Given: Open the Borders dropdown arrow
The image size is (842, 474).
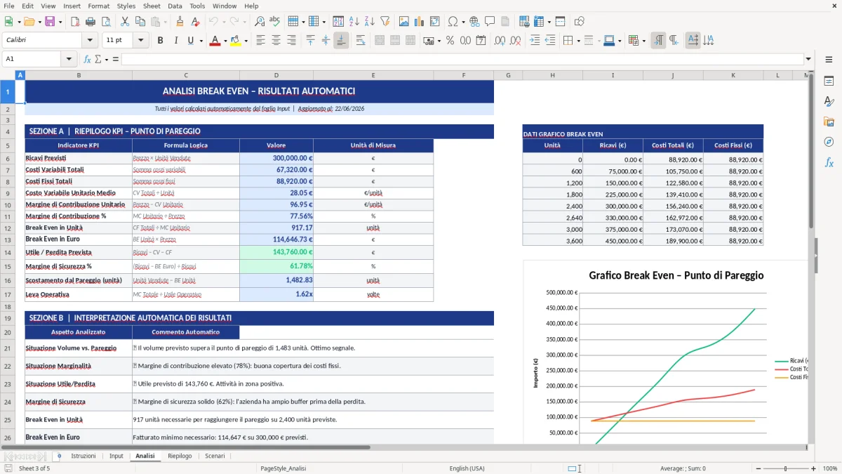Looking at the screenshot, I should coord(578,41).
